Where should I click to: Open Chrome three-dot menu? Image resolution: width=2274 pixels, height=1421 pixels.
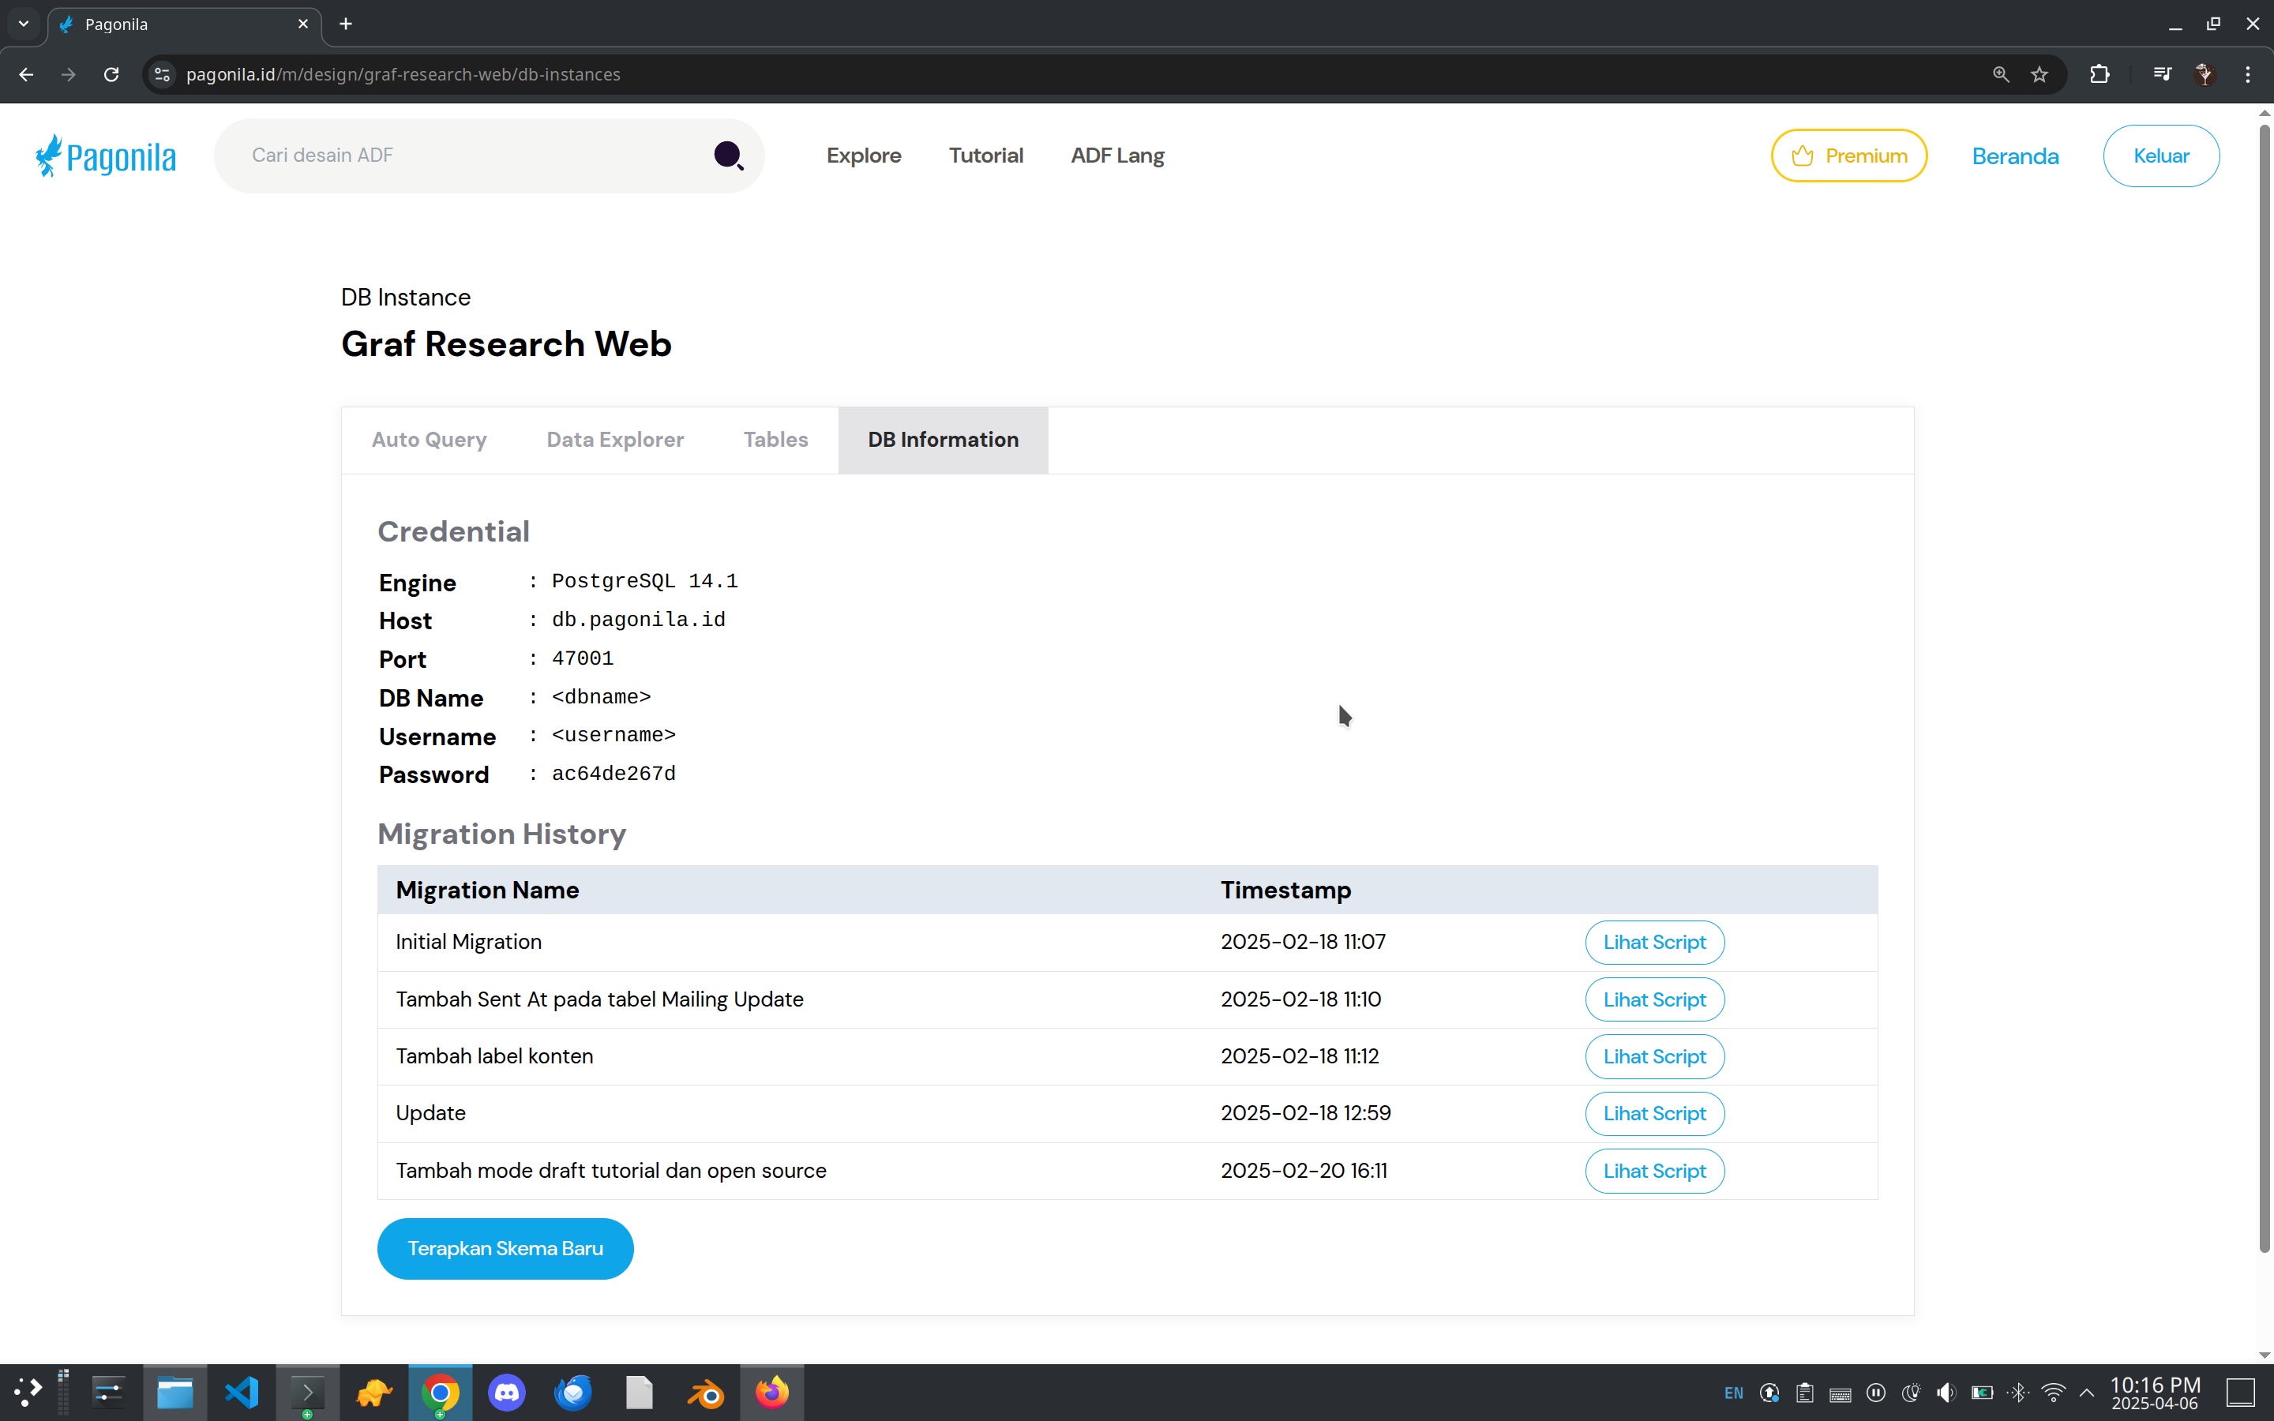coord(2248,74)
